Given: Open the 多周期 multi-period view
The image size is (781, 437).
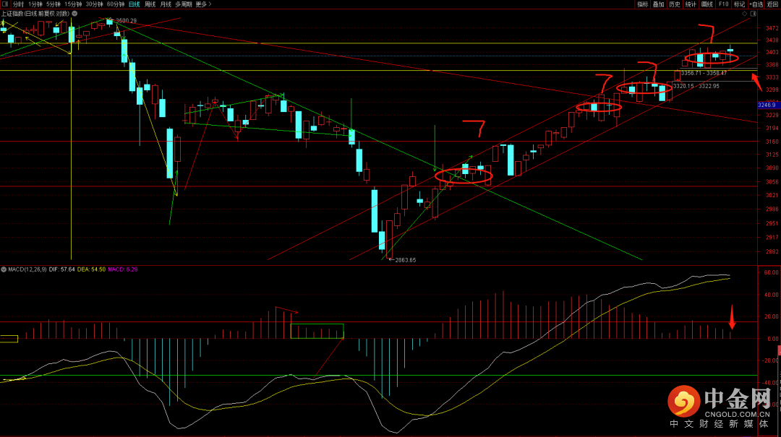Looking at the screenshot, I should click(183, 4).
